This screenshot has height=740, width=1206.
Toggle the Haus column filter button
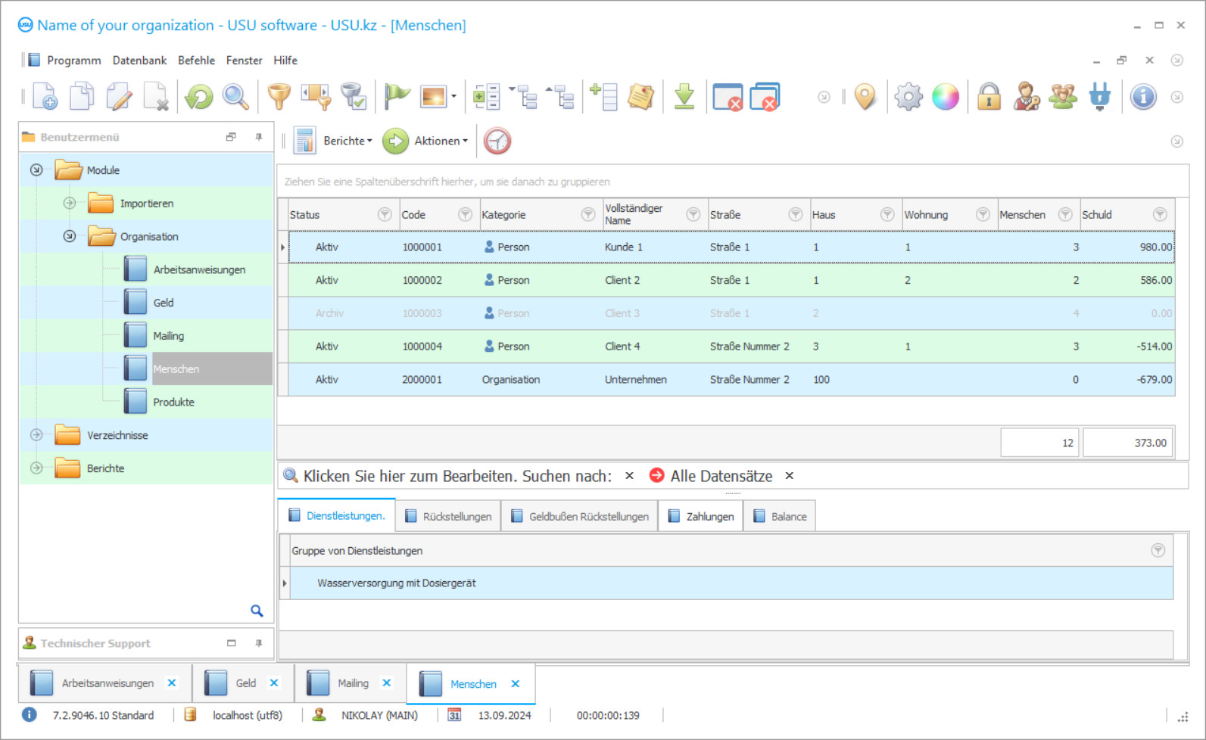[x=887, y=215]
